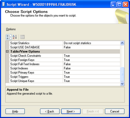Click the scrollbar down arrow
This screenshot has height=118, width=130.
tap(122, 84)
